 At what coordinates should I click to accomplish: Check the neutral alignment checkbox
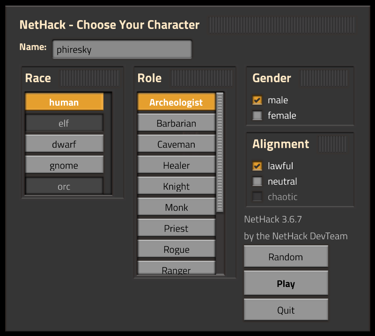click(x=257, y=181)
